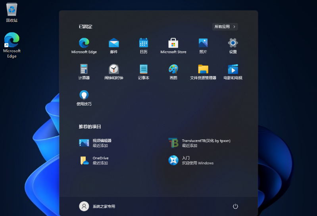Launch the Calculator (计算器) app
317x216 pixels.
point(84,72)
